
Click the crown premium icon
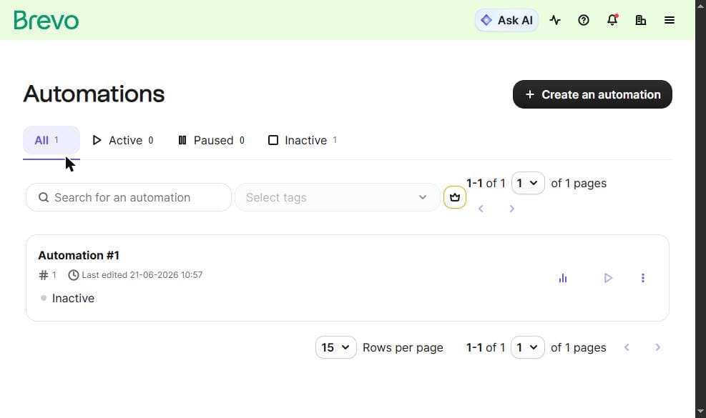(455, 197)
